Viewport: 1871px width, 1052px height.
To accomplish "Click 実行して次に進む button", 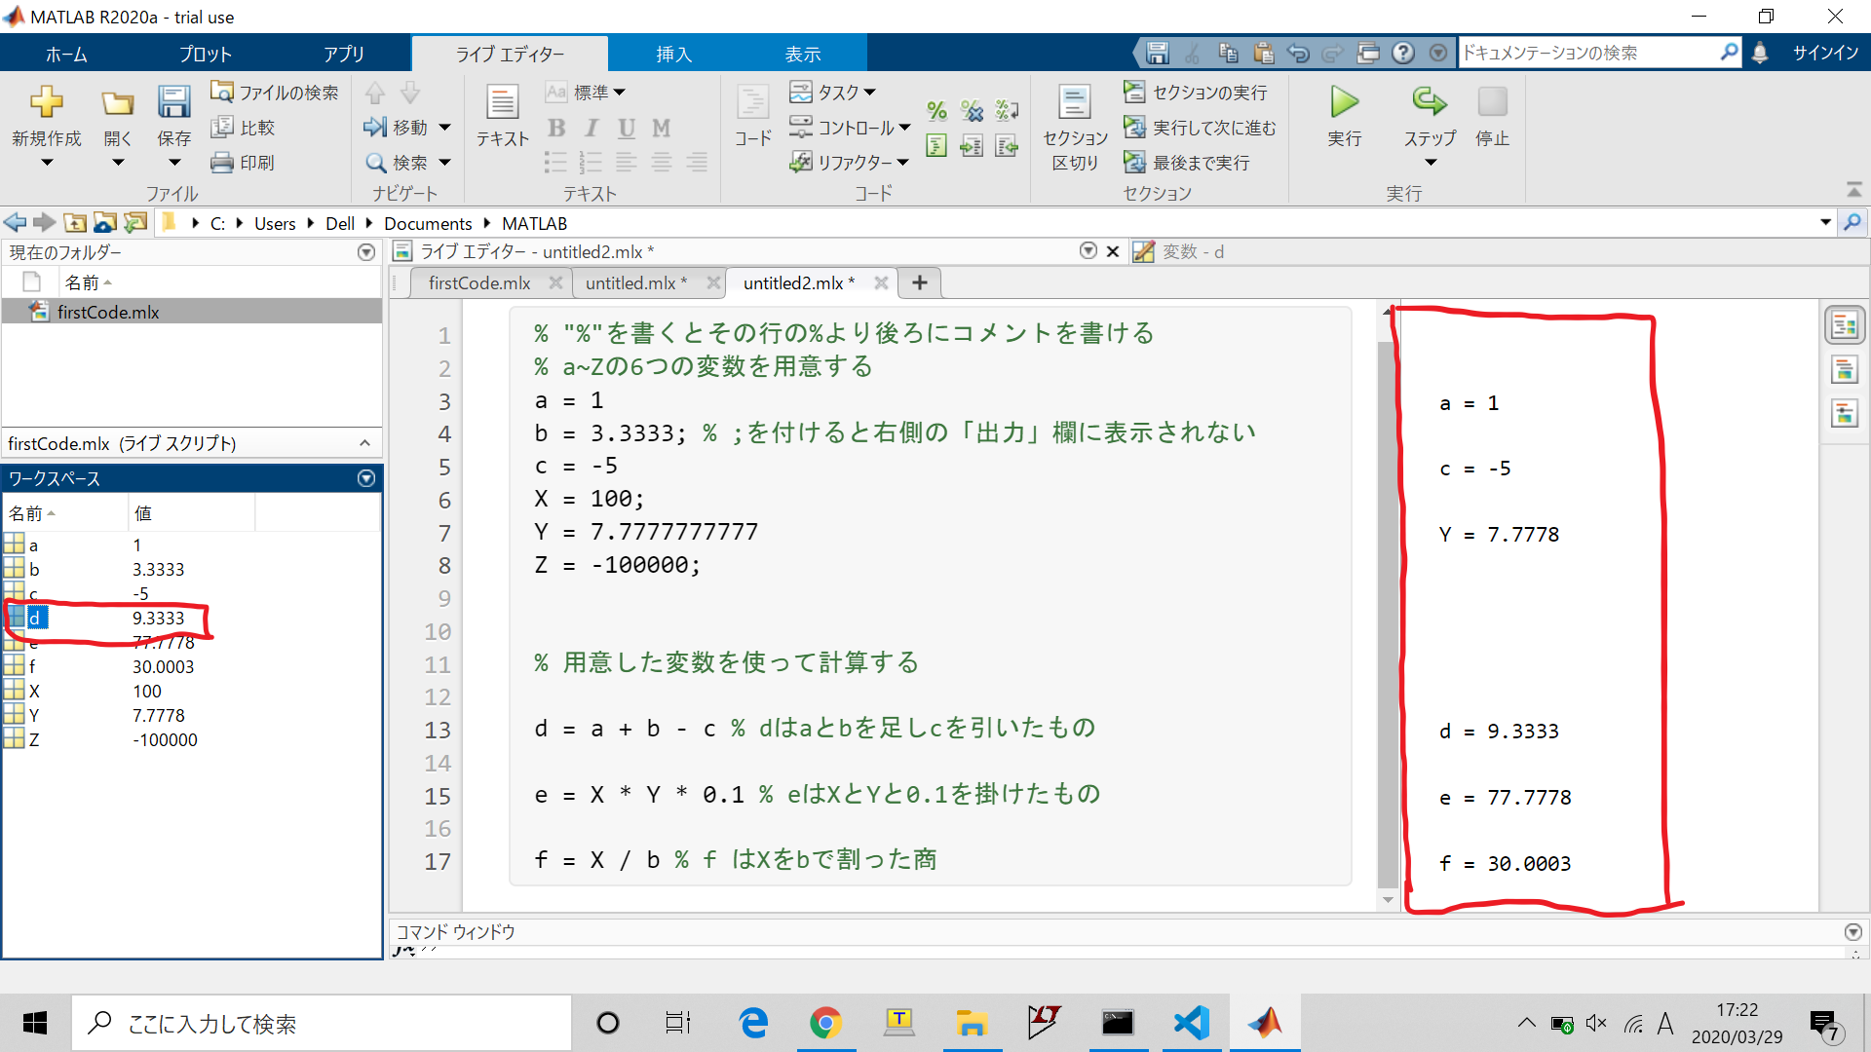I will click(1200, 128).
